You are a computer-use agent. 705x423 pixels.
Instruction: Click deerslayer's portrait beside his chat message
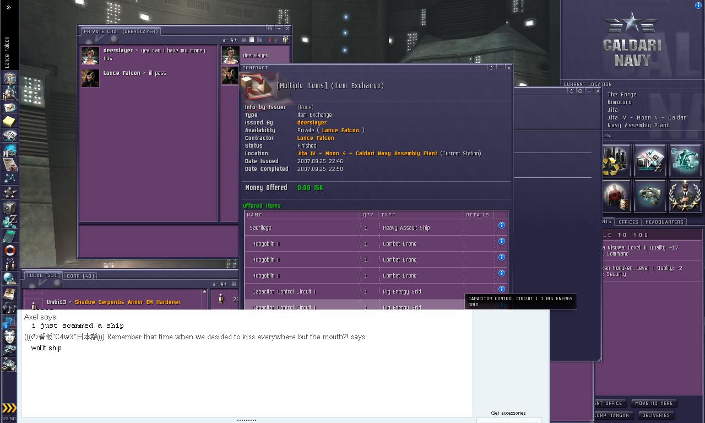[x=90, y=56]
